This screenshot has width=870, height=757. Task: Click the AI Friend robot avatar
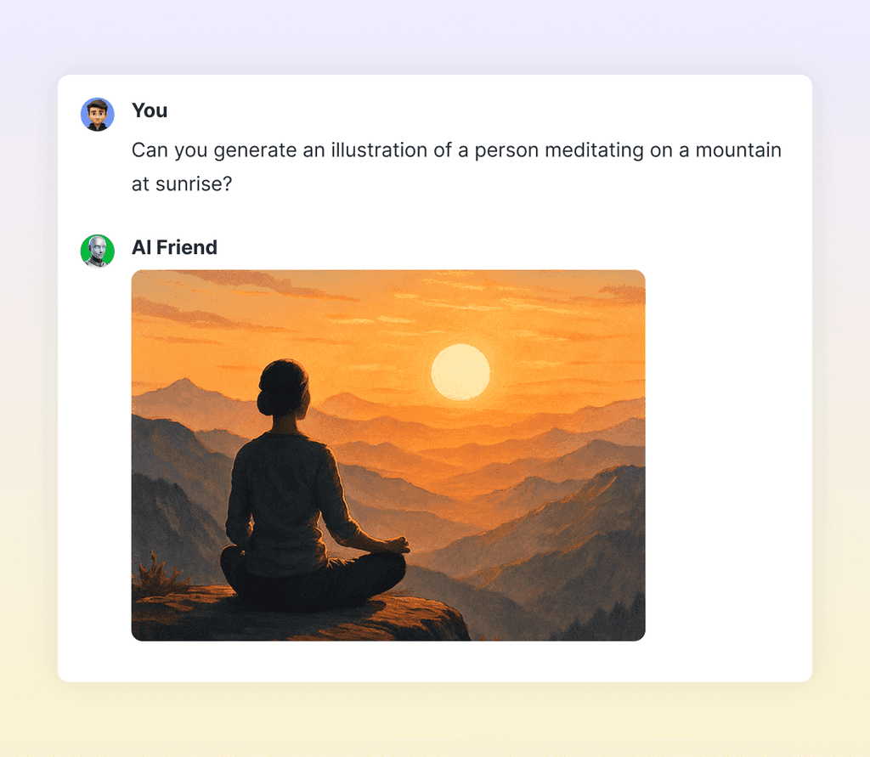click(x=98, y=251)
